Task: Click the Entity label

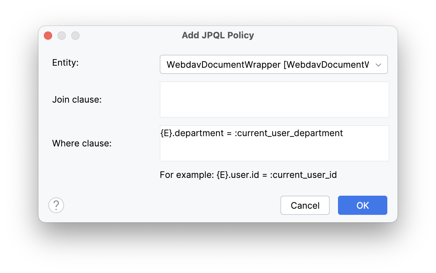Action: [65, 63]
